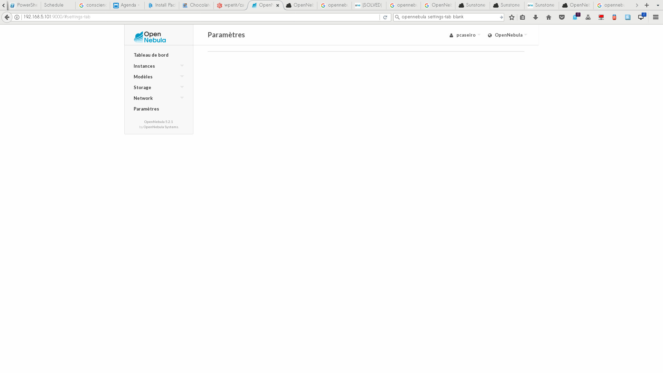Switch to the Install Pac tab
663x373 pixels.
162,5
